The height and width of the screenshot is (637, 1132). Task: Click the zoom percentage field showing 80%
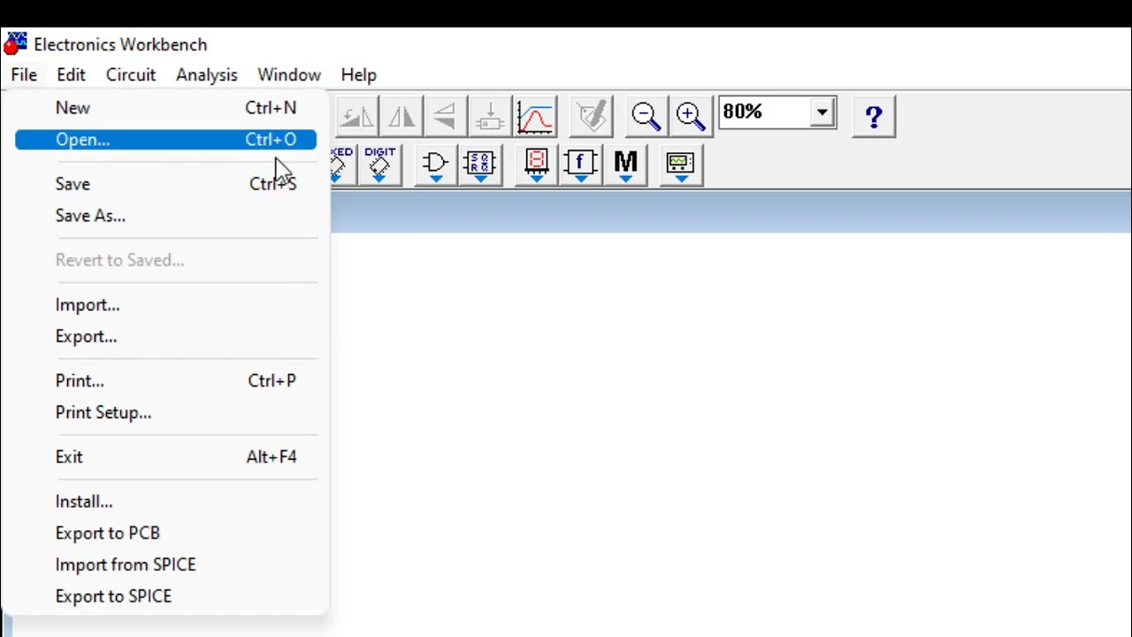point(765,112)
